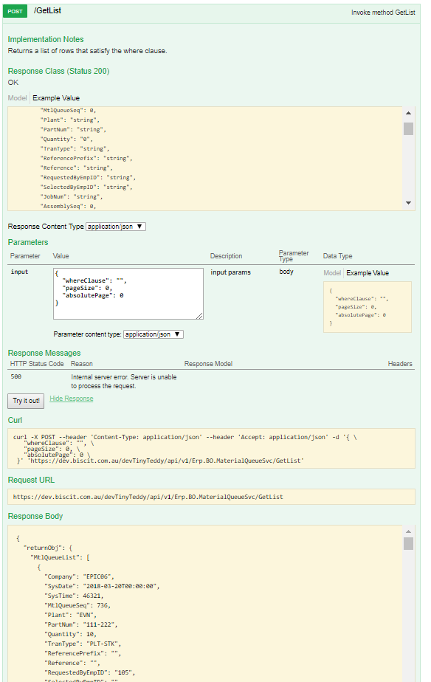Click the up arrow of the example value scrollbar
431x682 pixels.
tap(408, 113)
